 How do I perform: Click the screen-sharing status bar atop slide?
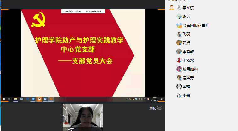pyautogui.click(x=83, y=12)
